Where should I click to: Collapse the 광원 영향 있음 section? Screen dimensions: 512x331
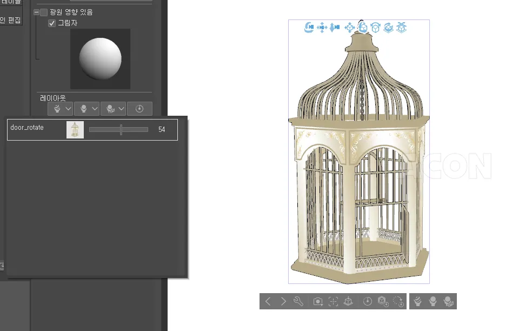[x=36, y=12]
